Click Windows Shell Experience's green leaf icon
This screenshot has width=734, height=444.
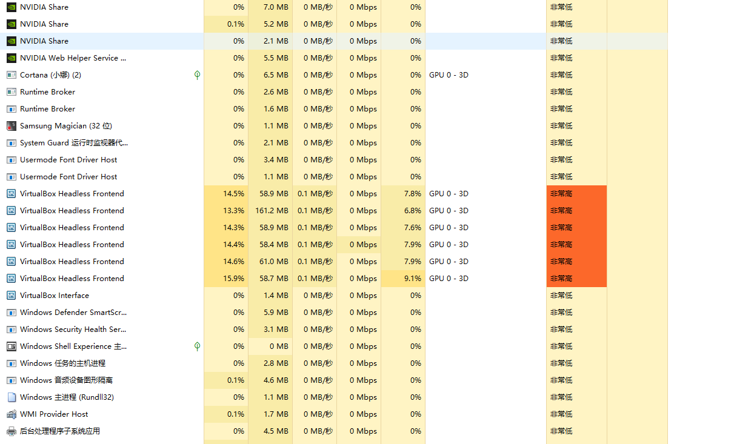[197, 346]
